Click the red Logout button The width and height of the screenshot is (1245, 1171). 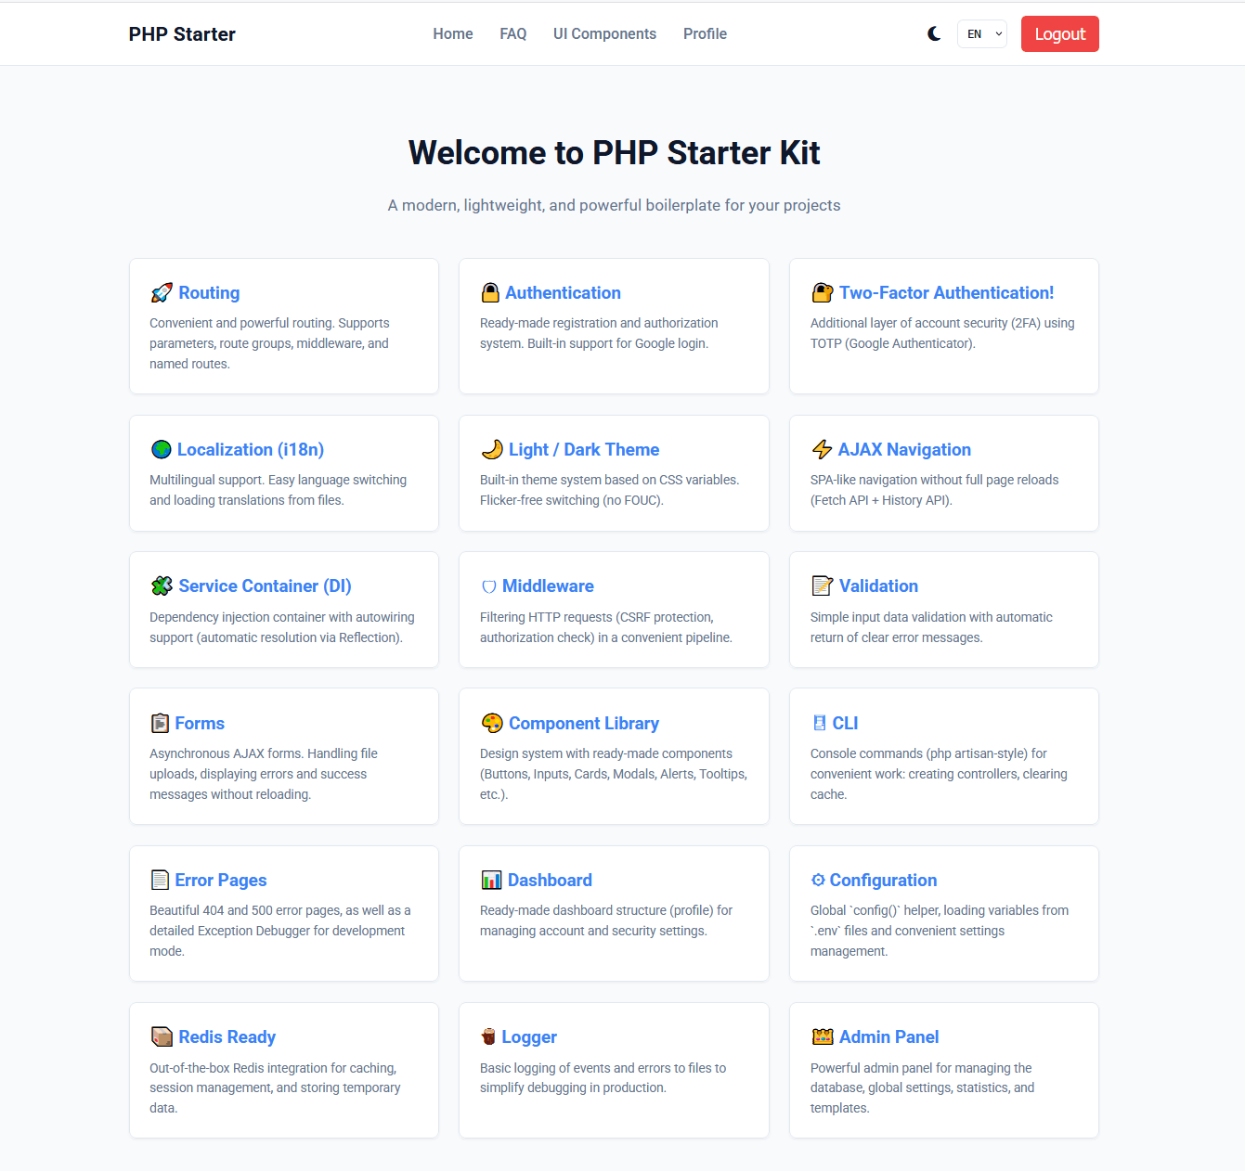[1059, 34]
